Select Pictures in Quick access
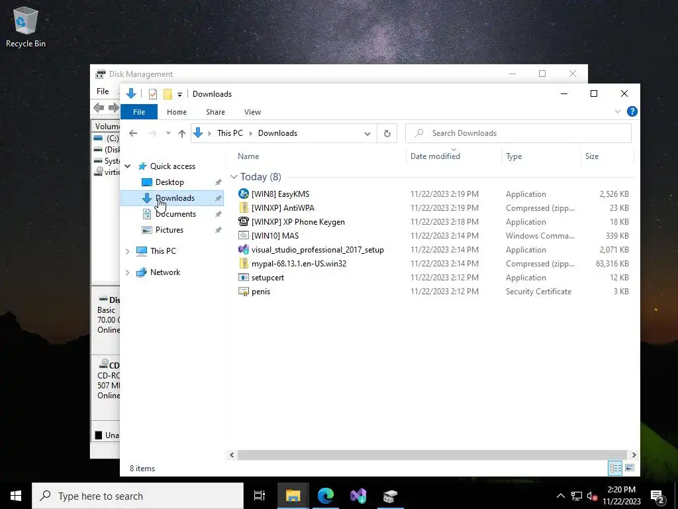The image size is (678, 509). (169, 230)
